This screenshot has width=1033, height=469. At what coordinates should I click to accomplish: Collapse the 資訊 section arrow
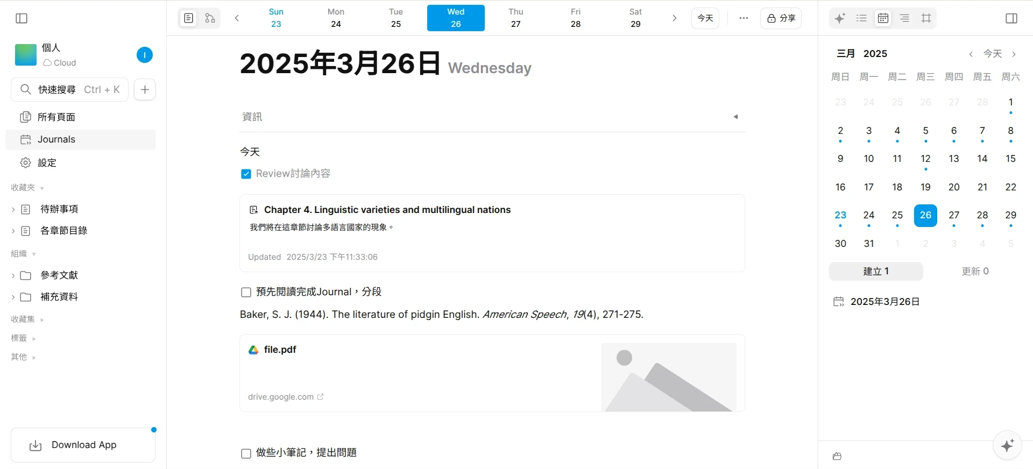coord(735,117)
